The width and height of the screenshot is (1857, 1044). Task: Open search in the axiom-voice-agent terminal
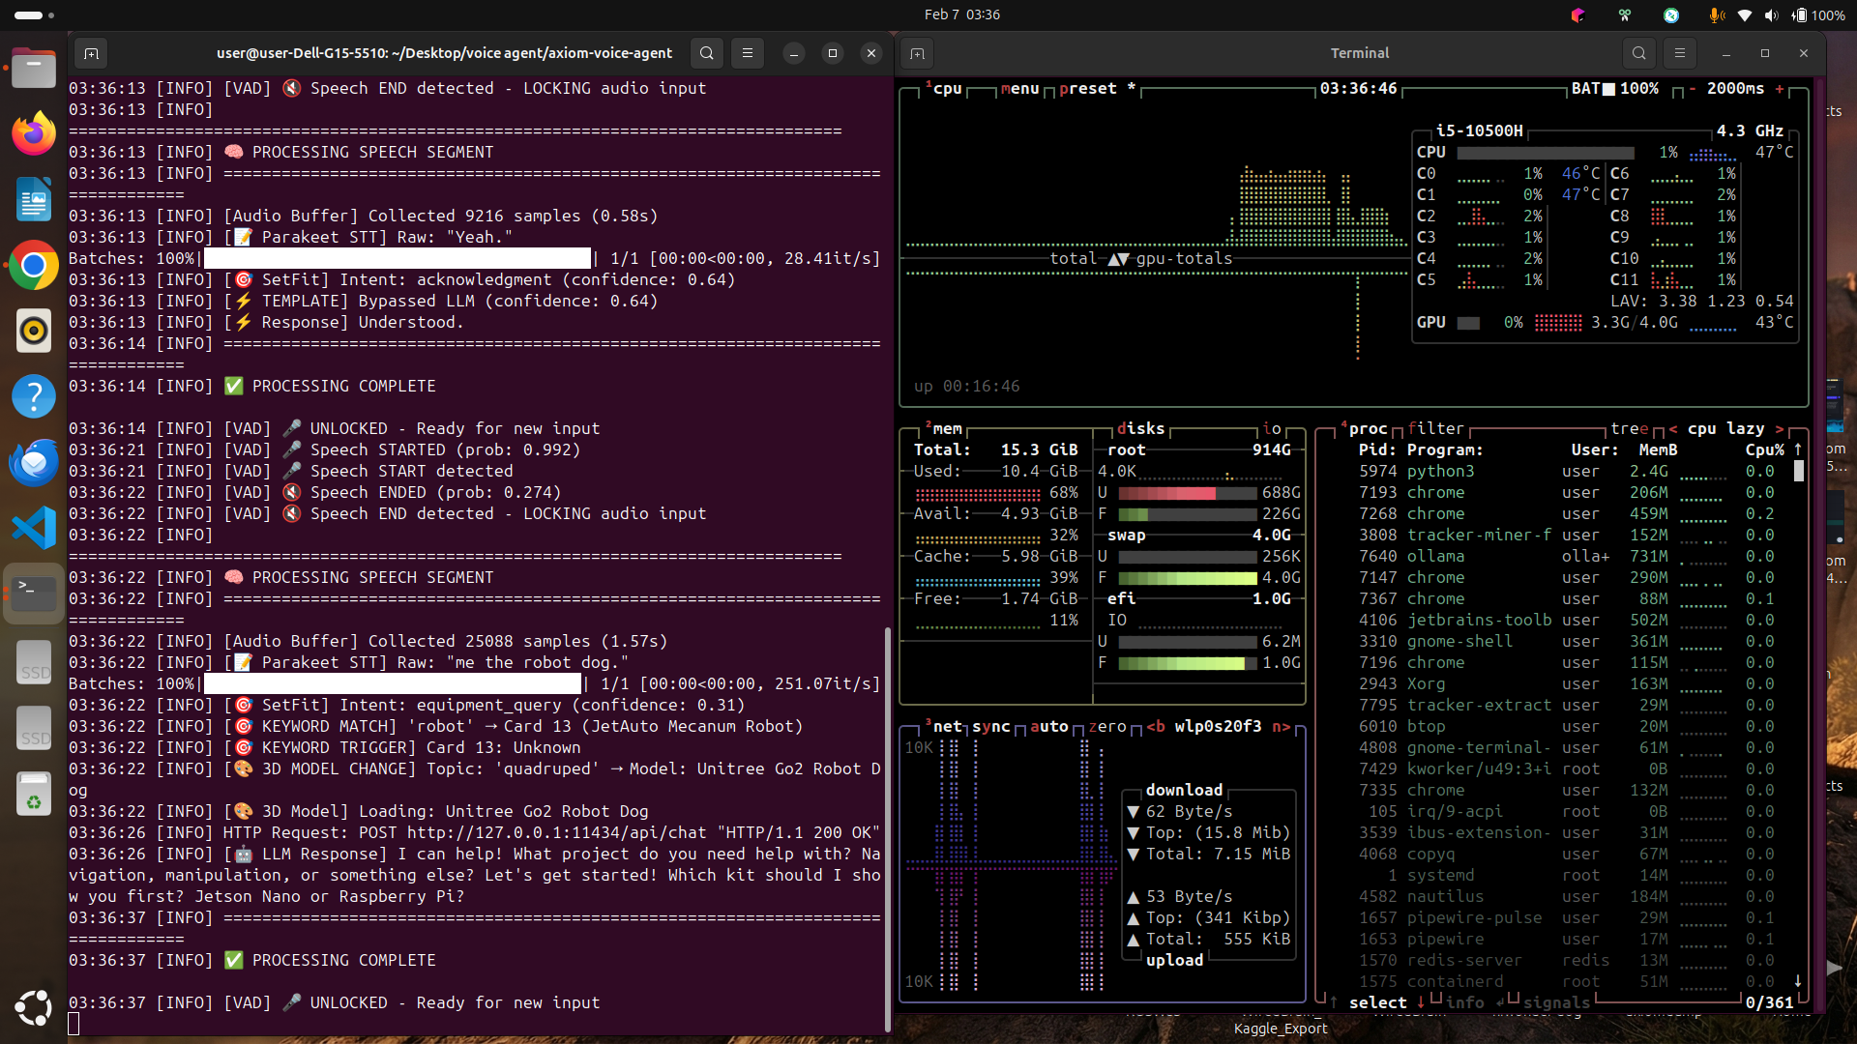[x=707, y=53]
